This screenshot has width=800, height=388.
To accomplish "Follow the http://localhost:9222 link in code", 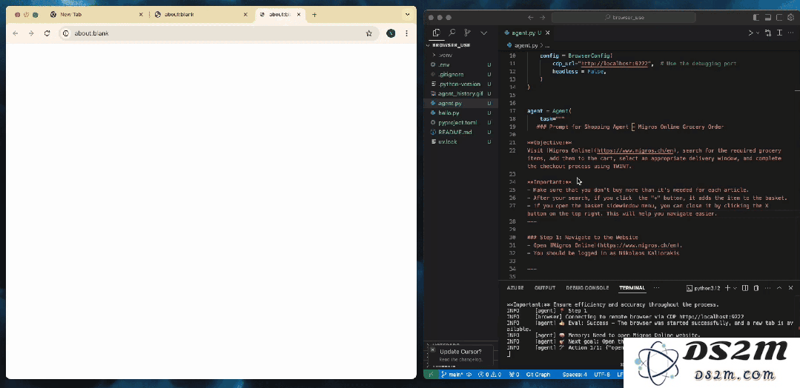I will pos(615,64).
